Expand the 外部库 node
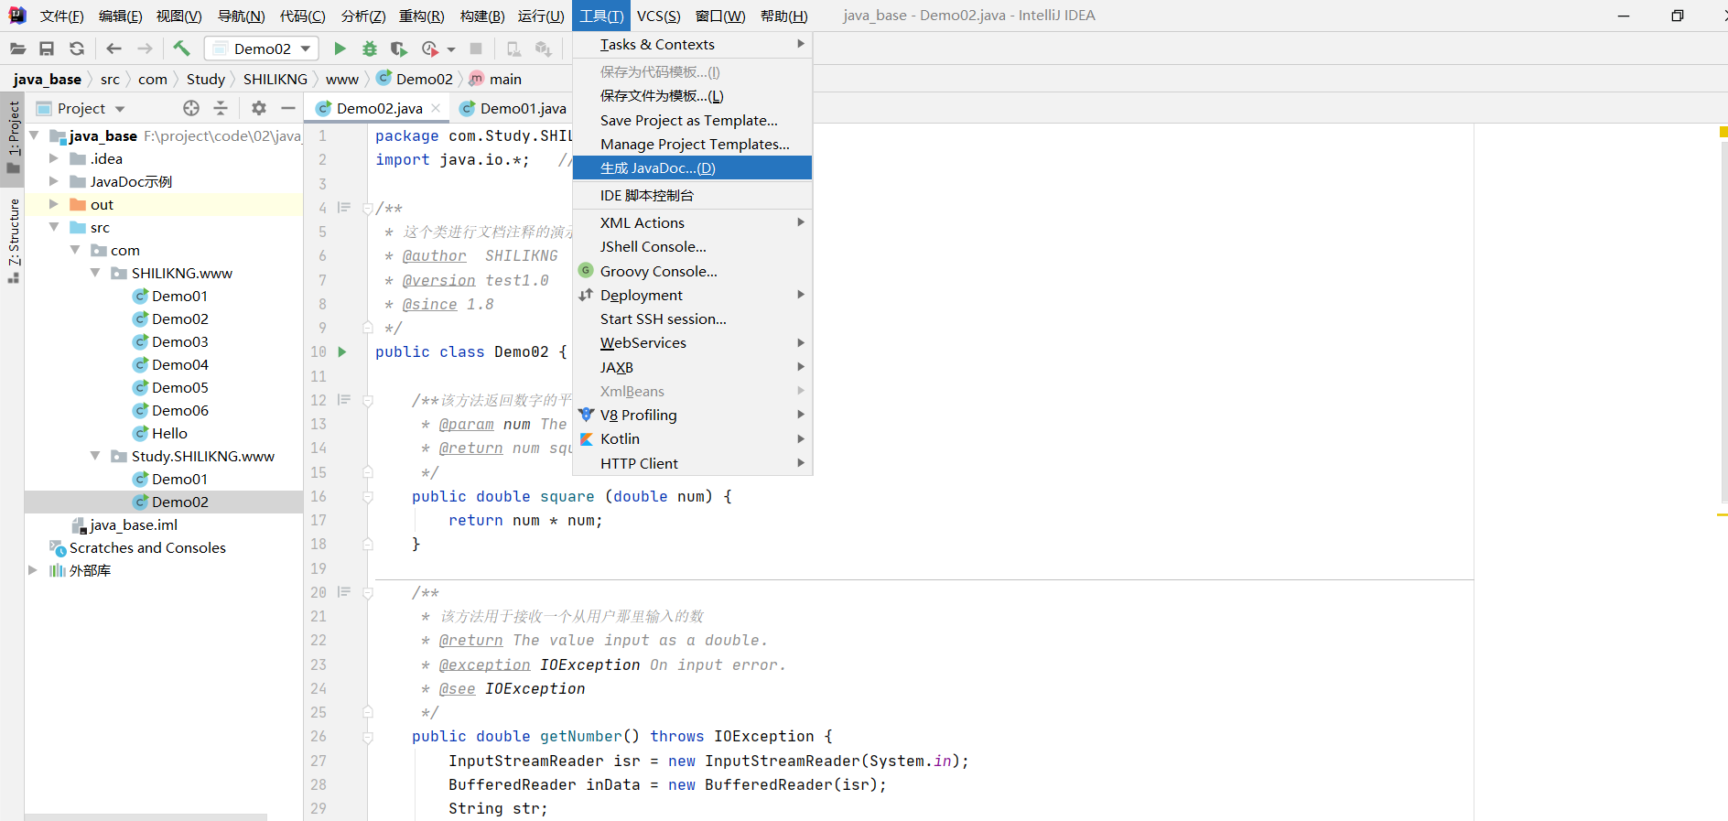 [x=33, y=570]
